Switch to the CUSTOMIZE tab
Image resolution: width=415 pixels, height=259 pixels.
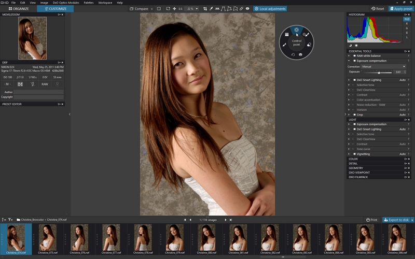tap(56, 9)
